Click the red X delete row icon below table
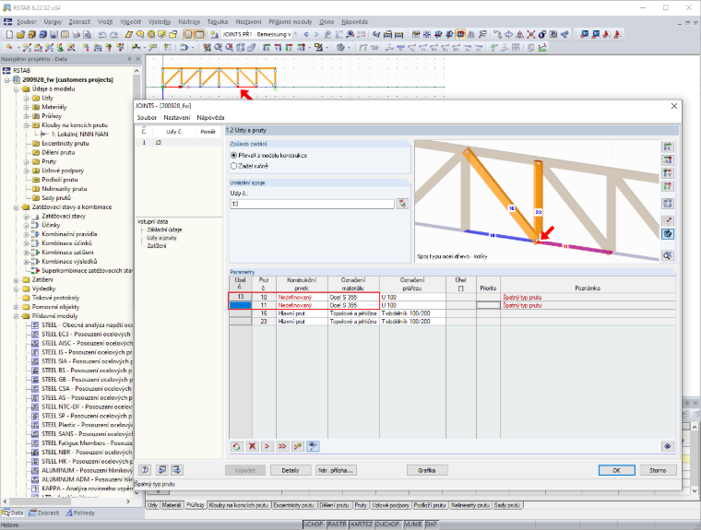 (252, 446)
